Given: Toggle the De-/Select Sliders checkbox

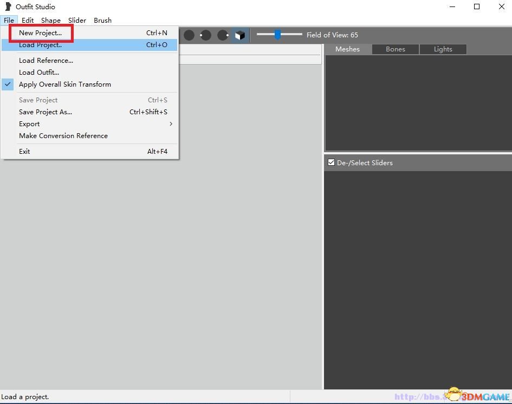Looking at the screenshot, I should (x=331, y=162).
